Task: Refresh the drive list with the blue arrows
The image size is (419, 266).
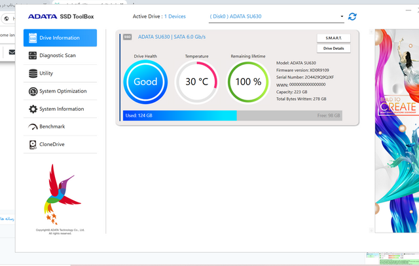Action: point(353,16)
